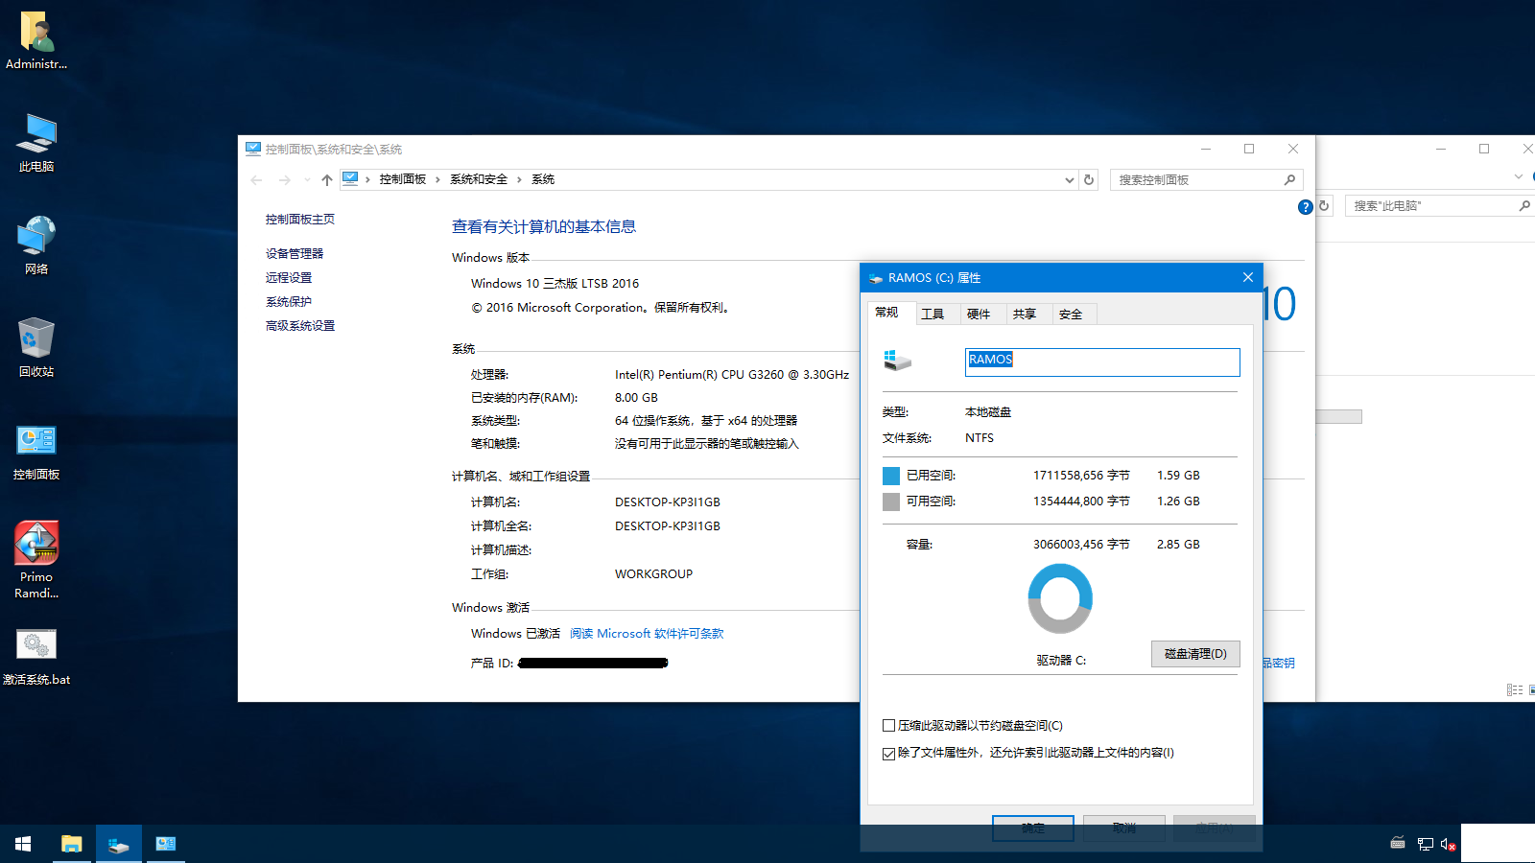Click the gray free-space color swatch
This screenshot has width=1535, height=863.
(x=891, y=501)
